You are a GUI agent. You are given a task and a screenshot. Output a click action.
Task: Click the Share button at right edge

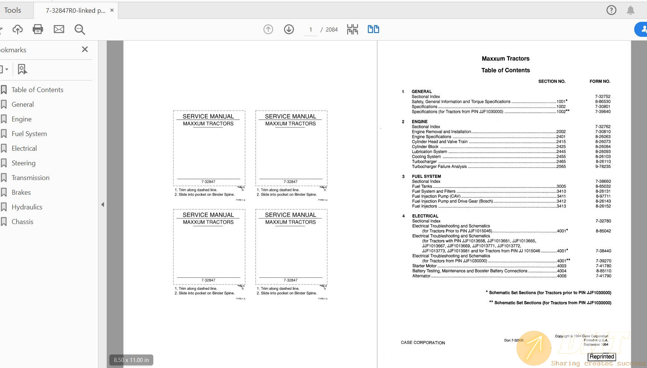[642, 29]
